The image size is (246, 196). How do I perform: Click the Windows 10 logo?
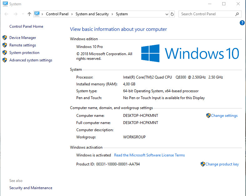190,53
